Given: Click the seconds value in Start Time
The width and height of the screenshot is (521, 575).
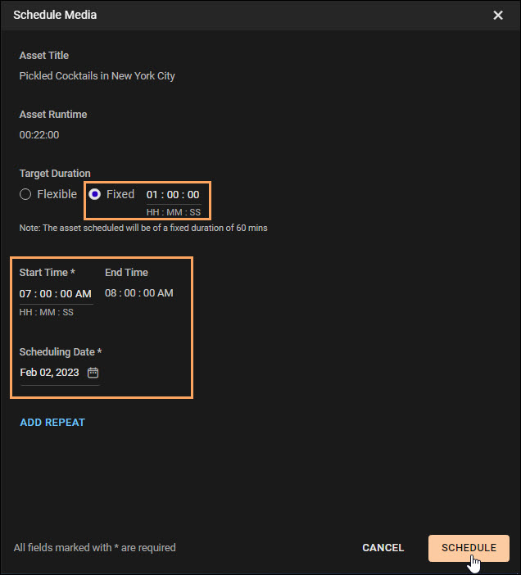Looking at the screenshot, I should click(x=66, y=294).
